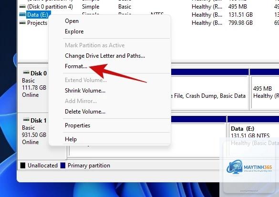
Task: Select the Disk 0 header label
Action: [39, 73]
